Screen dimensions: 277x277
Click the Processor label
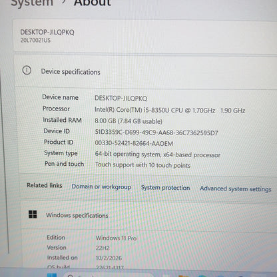point(56,109)
